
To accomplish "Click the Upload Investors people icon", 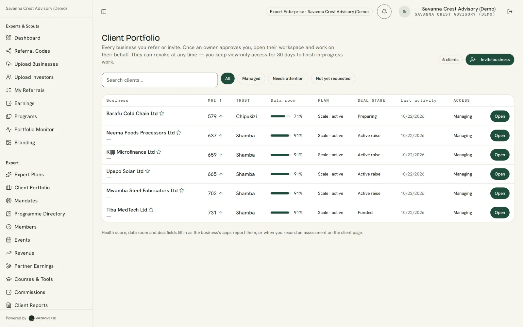I will [9, 77].
